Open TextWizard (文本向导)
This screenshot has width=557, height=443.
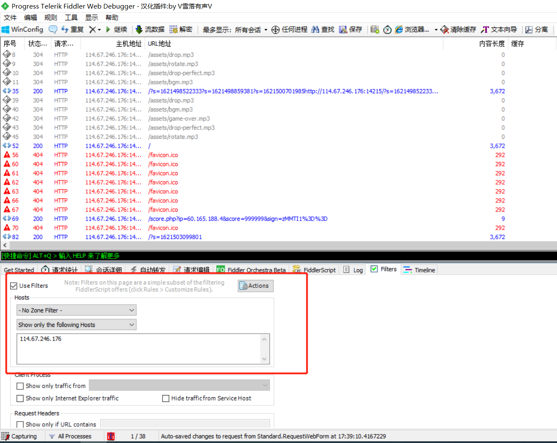tap(499, 30)
